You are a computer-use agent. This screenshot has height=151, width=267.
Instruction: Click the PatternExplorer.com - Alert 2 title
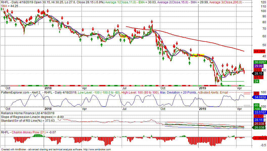click(21, 93)
